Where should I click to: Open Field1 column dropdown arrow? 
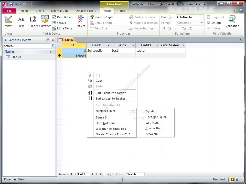(109, 45)
